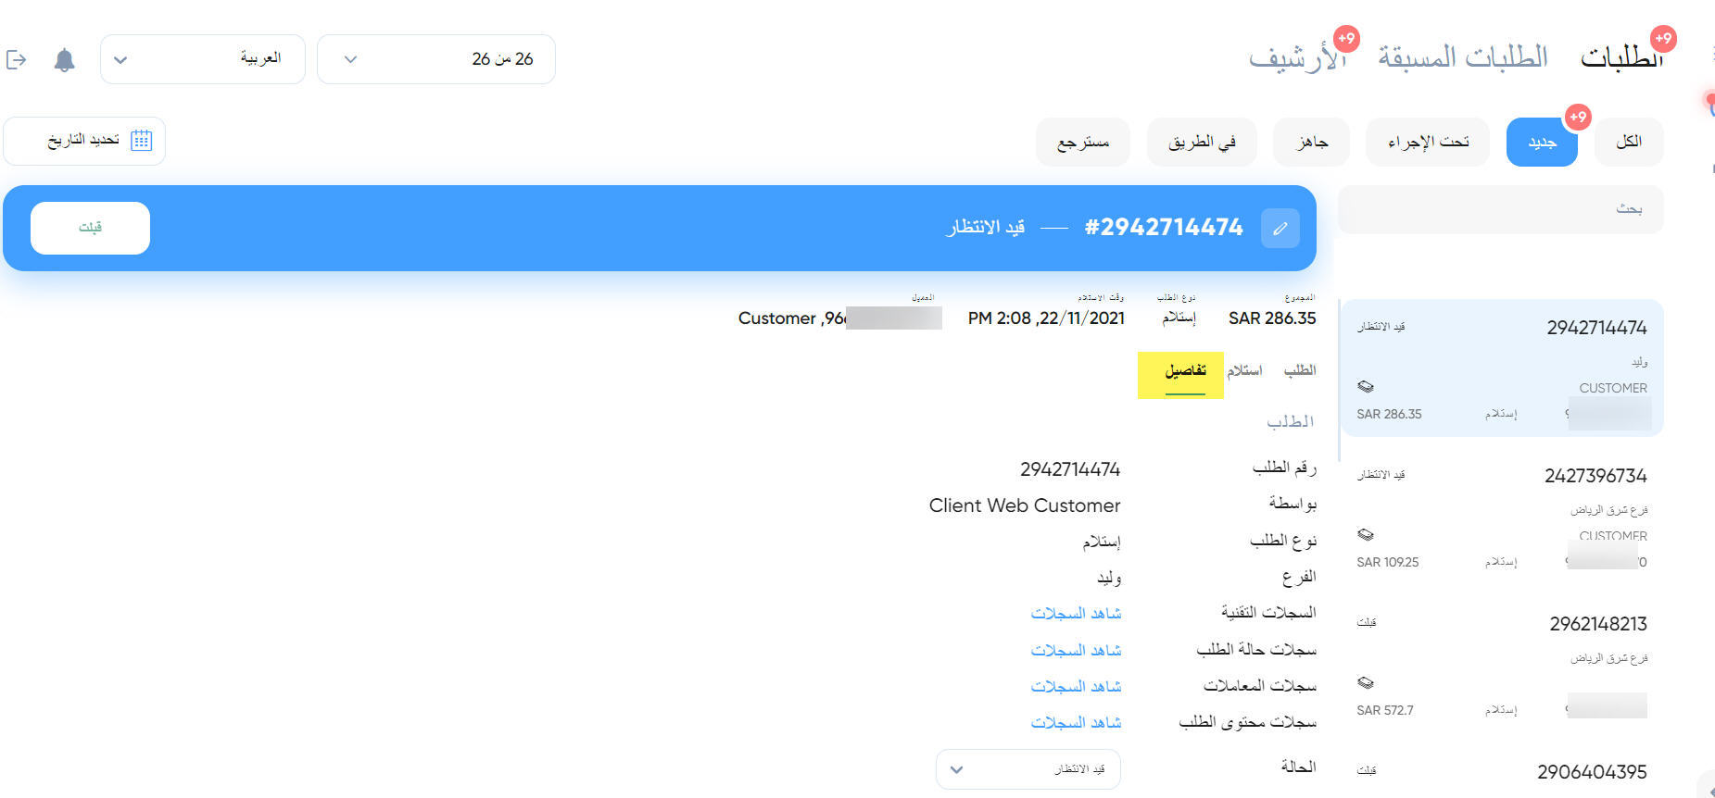This screenshot has height=798, width=1715.
Task: Click the SAR 109.25 amount
Action: click(x=1388, y=562)
